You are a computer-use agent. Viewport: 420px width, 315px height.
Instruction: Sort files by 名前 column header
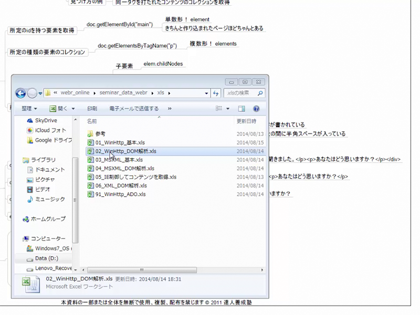click(92, 121)
